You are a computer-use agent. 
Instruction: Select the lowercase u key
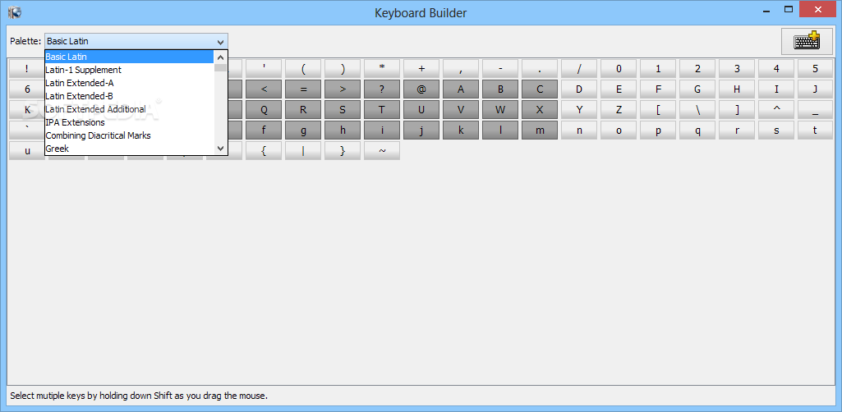point(27,150)
